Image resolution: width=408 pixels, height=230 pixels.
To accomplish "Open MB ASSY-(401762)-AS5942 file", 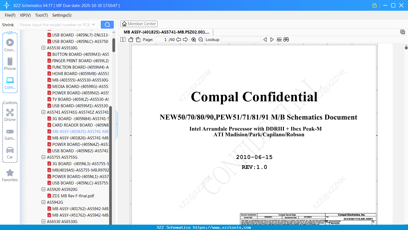I will pyautogui.click(x=78, y=209).
